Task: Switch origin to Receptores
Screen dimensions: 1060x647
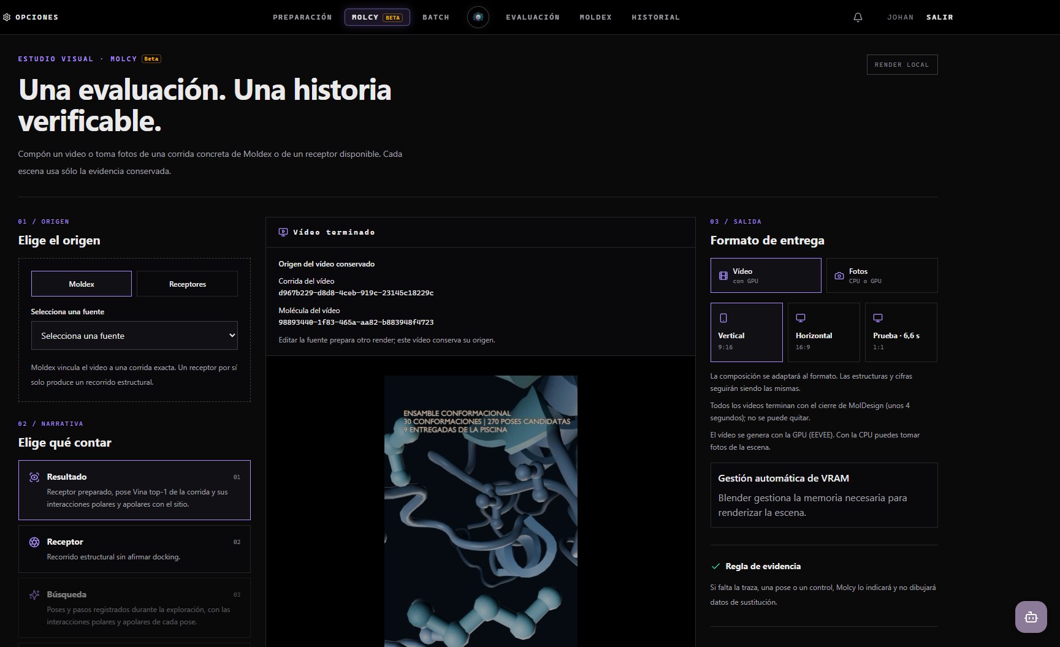Action: 188,284
